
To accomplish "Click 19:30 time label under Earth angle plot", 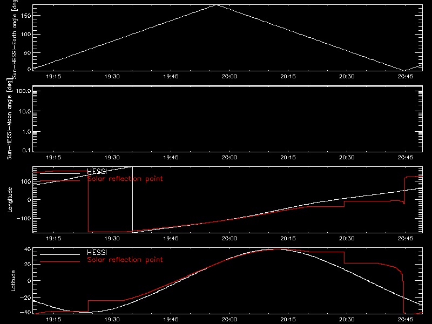I will tap(112, 77).
